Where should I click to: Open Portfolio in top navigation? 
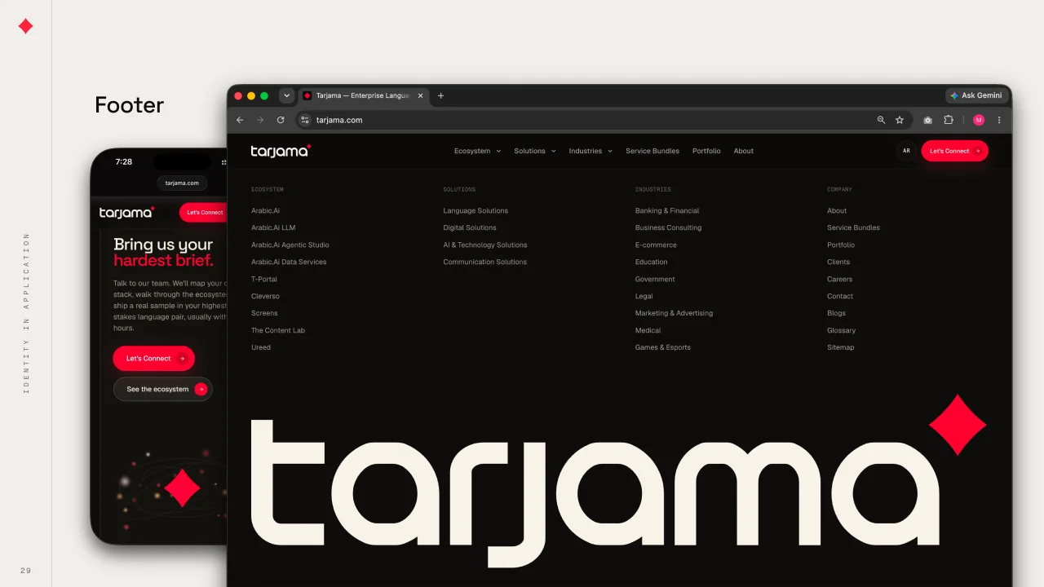coord(706,151)
